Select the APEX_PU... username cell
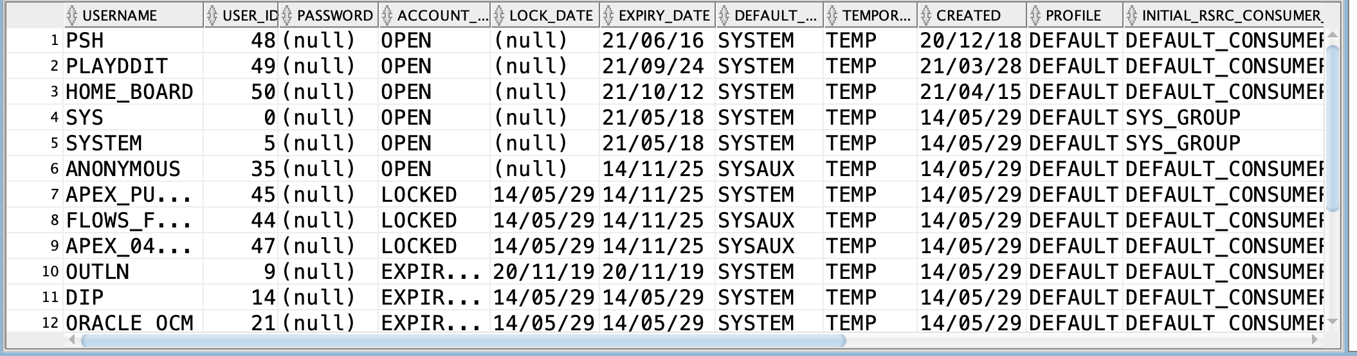Image resolution: width=1357 pixels, height=356 pixels. pyautogui.click(x=134, y=195)
